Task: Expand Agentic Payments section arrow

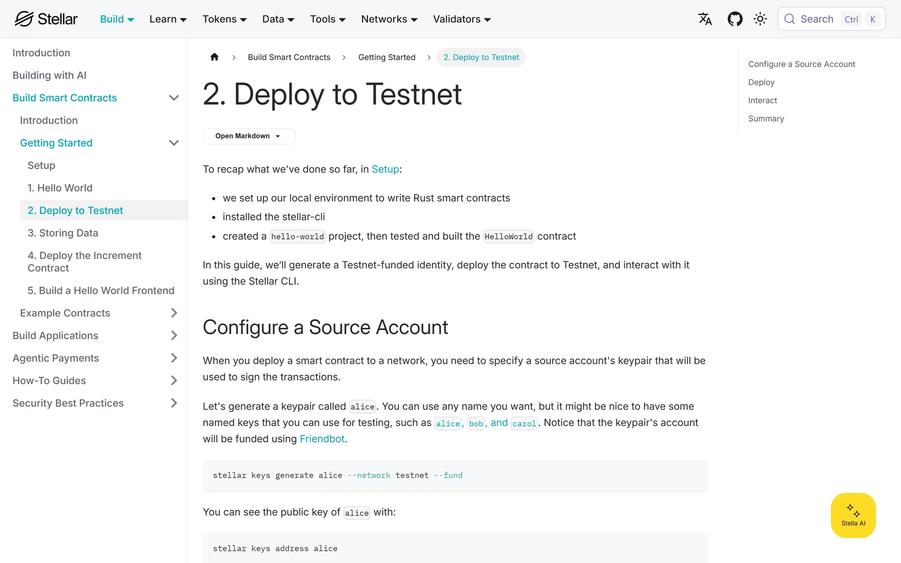Action: click(174, 358)
